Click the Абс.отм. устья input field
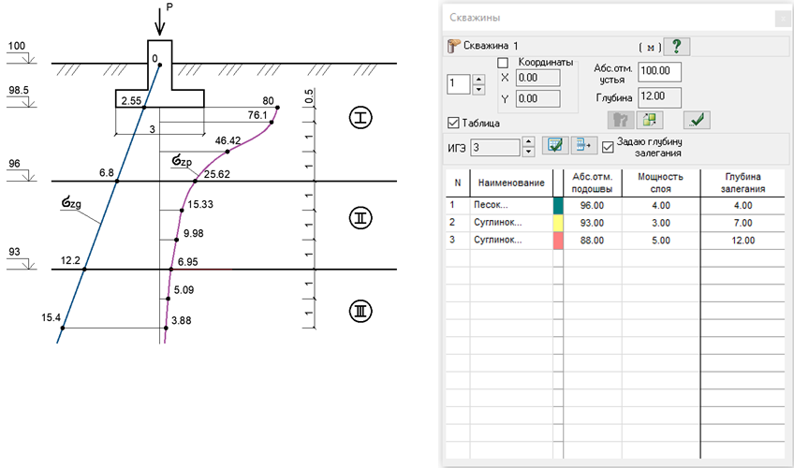Image resolution: width=794 pixels, height=468 pixels. [660, 72]
